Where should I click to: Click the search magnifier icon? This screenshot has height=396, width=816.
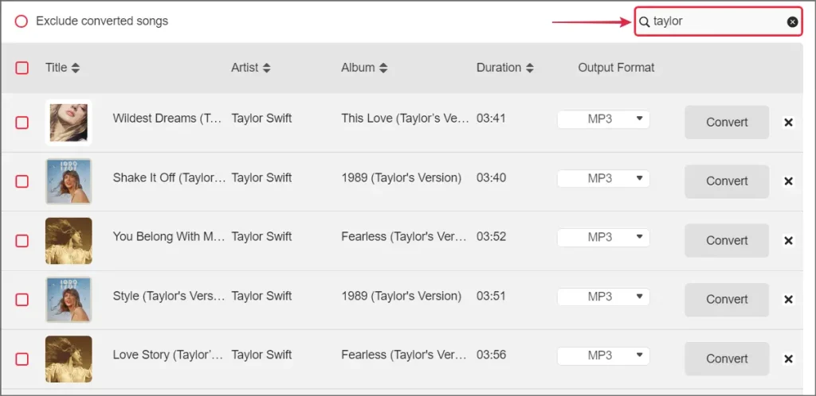coord(645,22)
